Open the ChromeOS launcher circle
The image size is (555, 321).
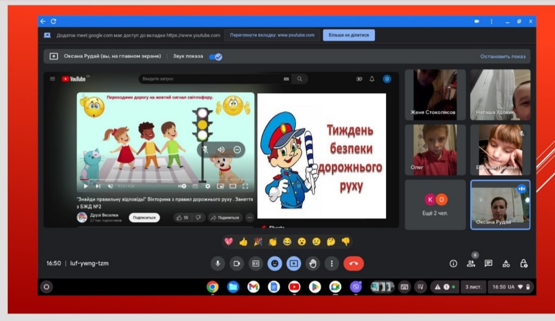point(46,287)
